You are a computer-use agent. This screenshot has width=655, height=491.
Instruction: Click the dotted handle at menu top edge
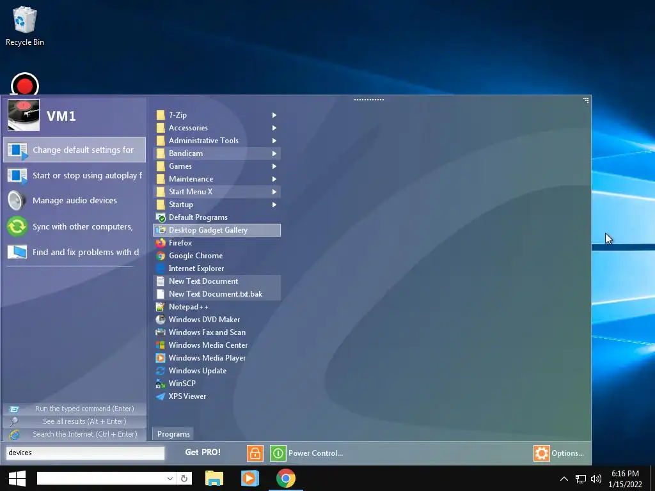click(369, 100)
